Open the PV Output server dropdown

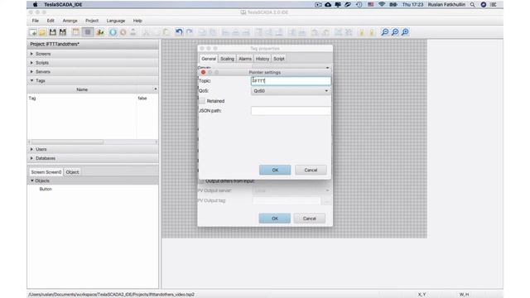[x=291, y=190]
